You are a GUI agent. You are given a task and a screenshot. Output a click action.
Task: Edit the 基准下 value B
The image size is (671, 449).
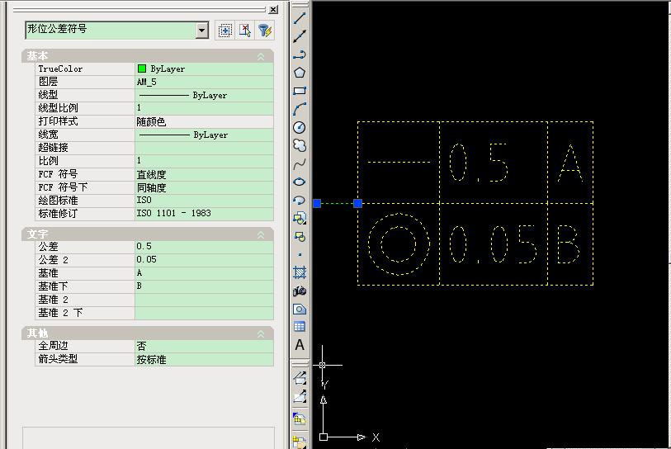(204, 286)
